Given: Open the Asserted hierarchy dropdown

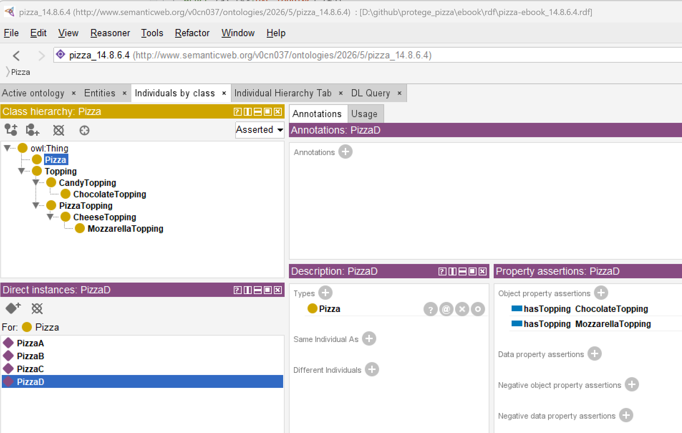Looking at the screenshot, I should 260,130.
